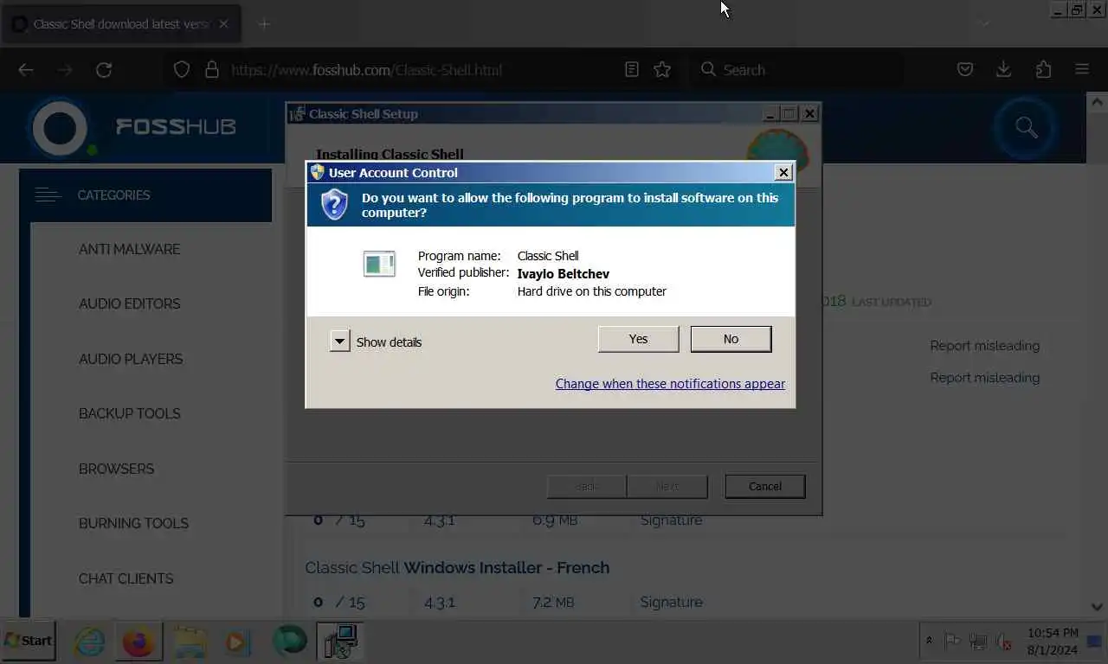Click the page scrollbar down arrow
The width and height of the screenshot is (1108, 664).
click(1097, 607)
